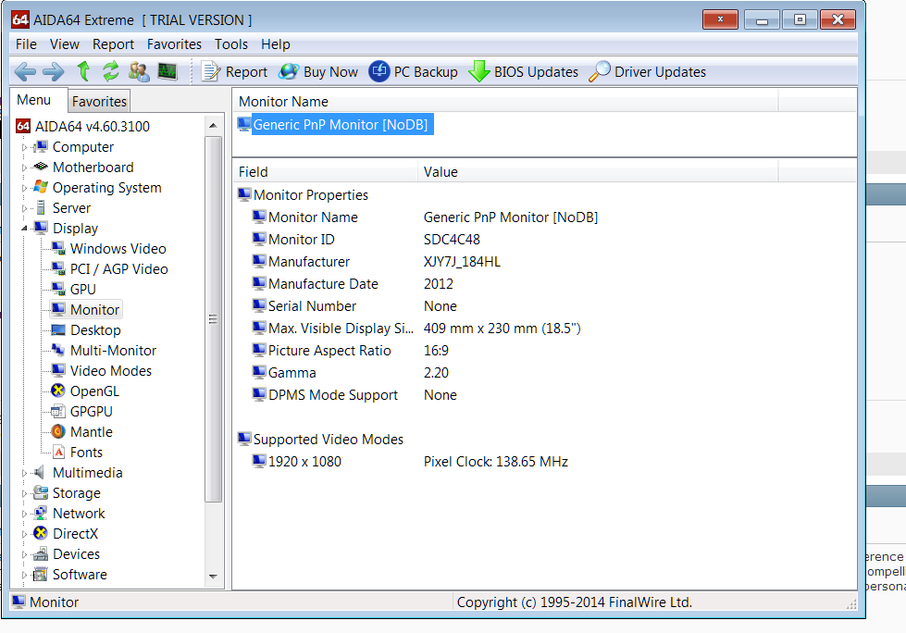Select the Video Modes tree item
The width and height of the screenshot is (906, 633).
point(111,371)
